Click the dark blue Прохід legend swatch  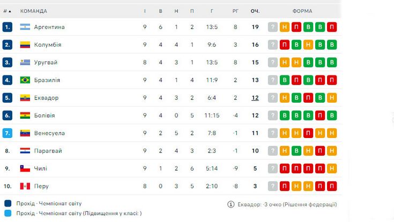pyautogui.click(x=8, y=203)
